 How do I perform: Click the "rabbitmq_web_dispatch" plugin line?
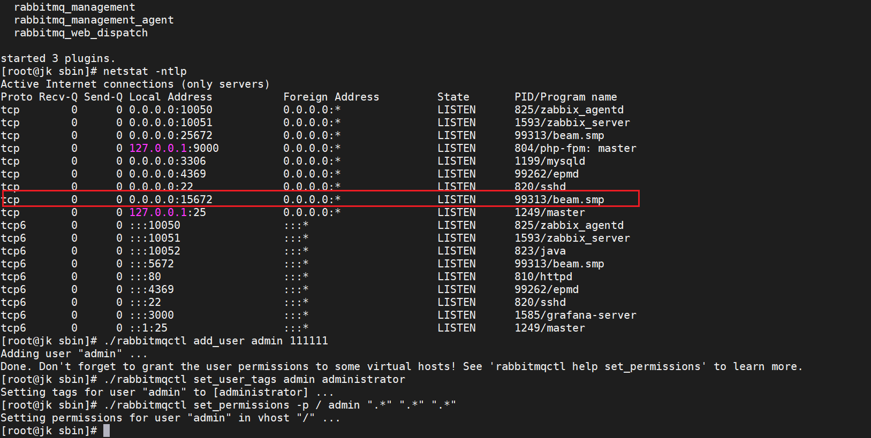pos(81,33)
